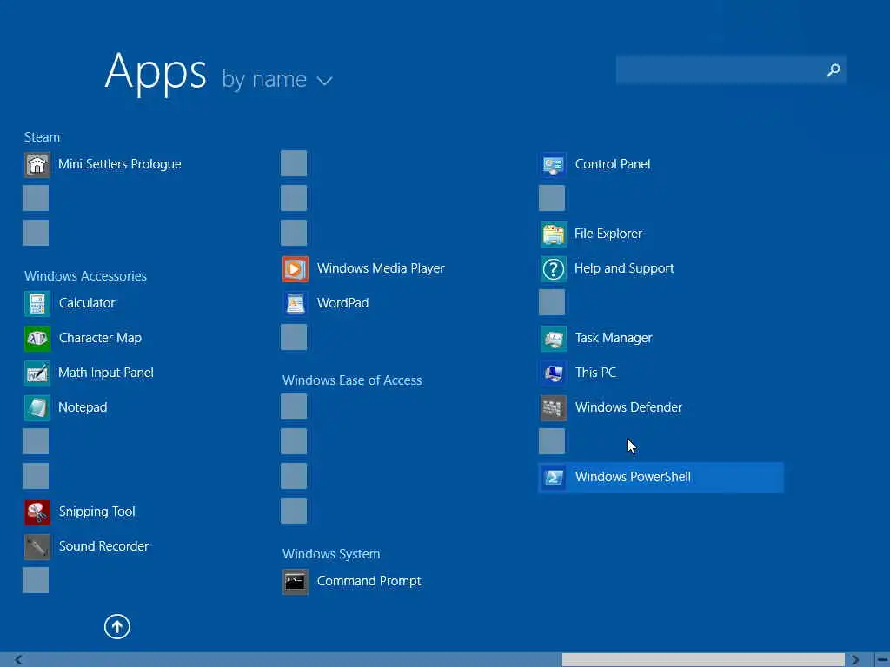The width and height of the screenshot is (890, 667).
Task: Click the 'Notepad' text label
Action: [x=83, y=407]
